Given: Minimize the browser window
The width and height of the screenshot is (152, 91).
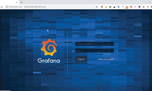Looking at the screenshot, I should pyautogui.click(x=150, y=2).
